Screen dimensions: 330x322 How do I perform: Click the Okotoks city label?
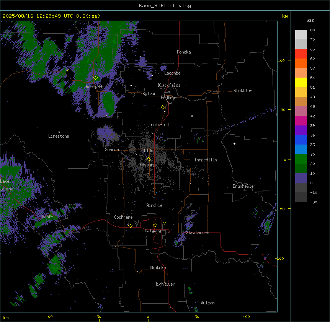pos(158,268)
